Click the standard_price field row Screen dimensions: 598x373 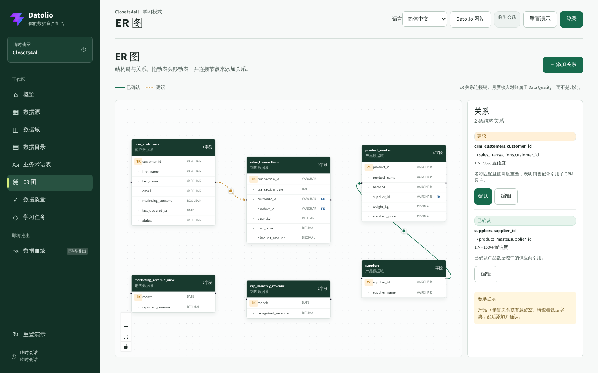point(404,216)
